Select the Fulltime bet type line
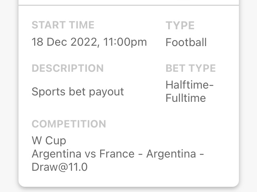 (x=185, y=98)
